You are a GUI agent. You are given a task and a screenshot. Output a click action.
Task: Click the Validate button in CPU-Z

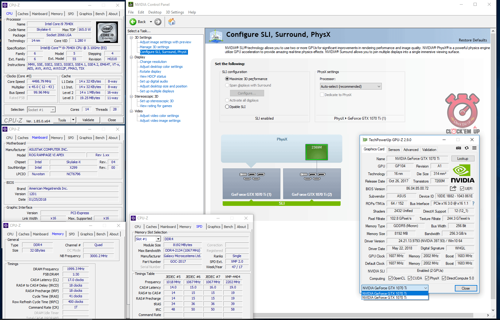coord(88,120)
